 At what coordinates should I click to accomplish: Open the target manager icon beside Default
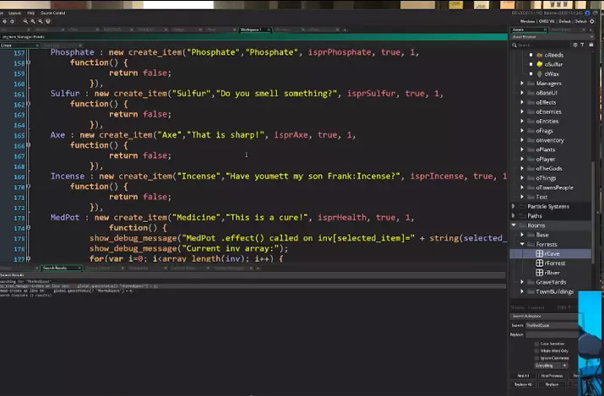[x=592, y=21]
